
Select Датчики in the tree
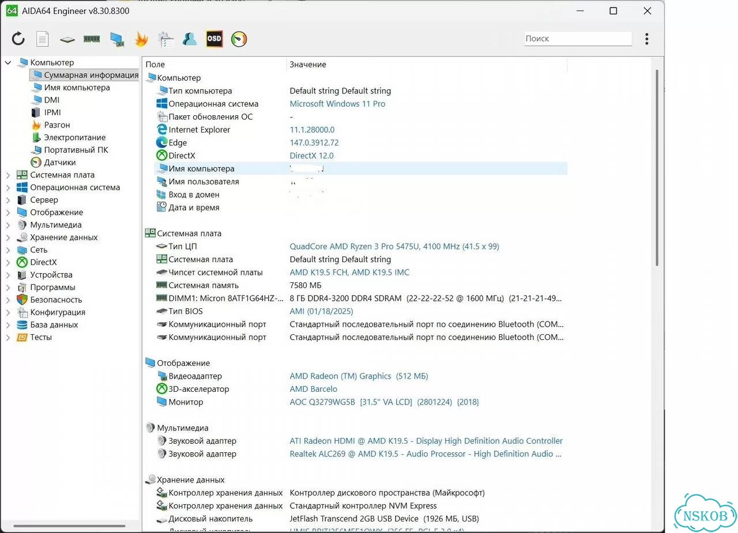(x=59, y=162)
